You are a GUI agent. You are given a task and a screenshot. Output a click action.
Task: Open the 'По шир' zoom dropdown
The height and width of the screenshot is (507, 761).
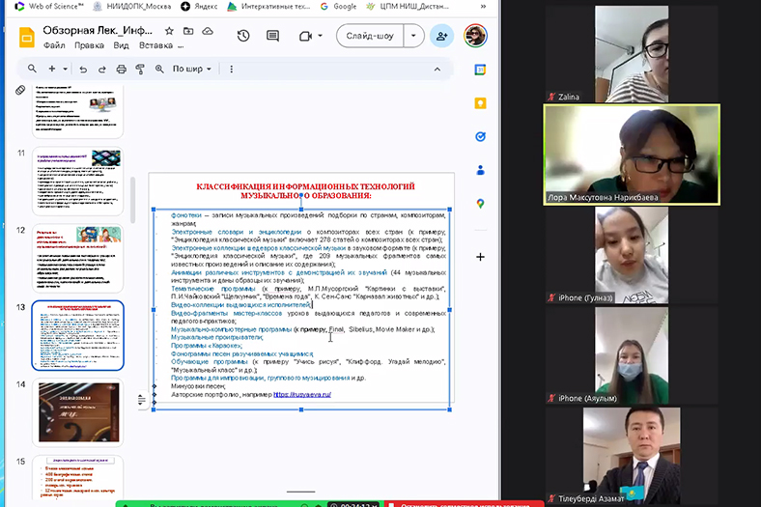coord(191,69)
